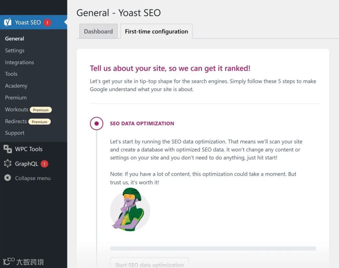Open Settings in the Yoast submenu
Viewport: 339px width, 268px height.
click(15, 50)
